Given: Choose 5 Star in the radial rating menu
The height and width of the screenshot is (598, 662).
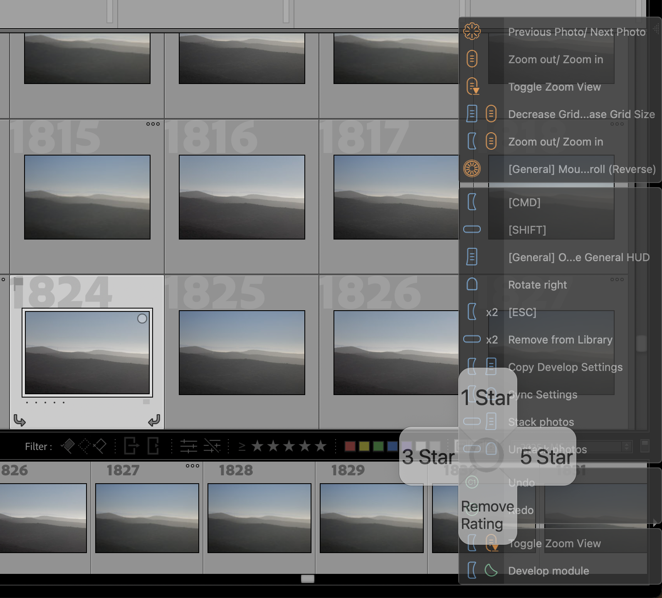Looking at the screenshot, I should pos(546,457).
